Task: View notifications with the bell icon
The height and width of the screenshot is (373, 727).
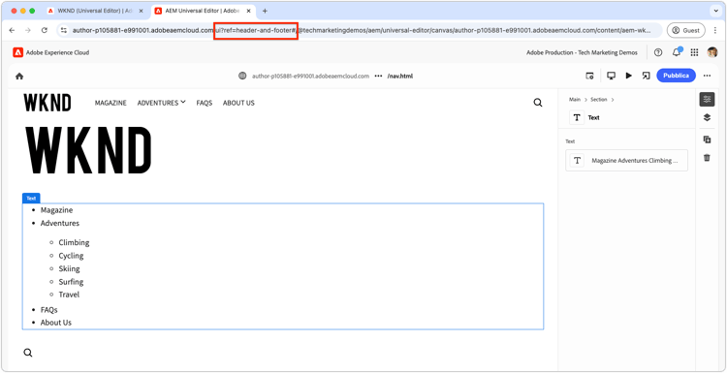Action: click(x=677, y=52)
